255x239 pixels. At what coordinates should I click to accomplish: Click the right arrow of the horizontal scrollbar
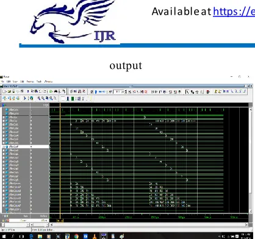[246, 224]
